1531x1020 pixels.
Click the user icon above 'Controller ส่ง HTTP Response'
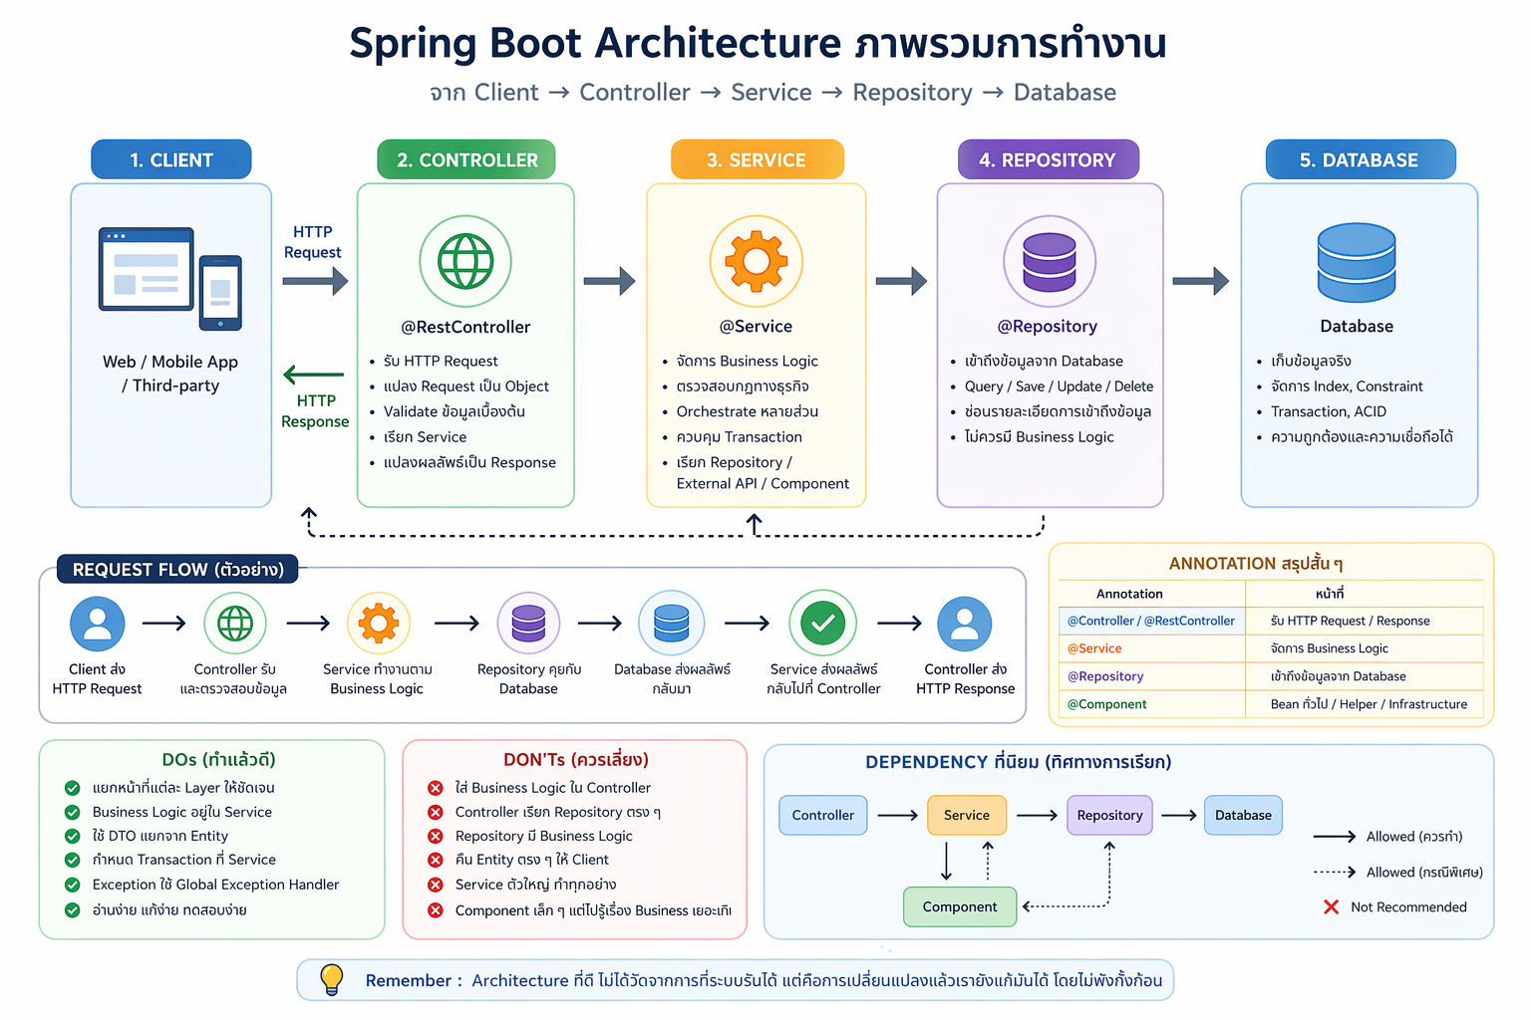[965, 624]
